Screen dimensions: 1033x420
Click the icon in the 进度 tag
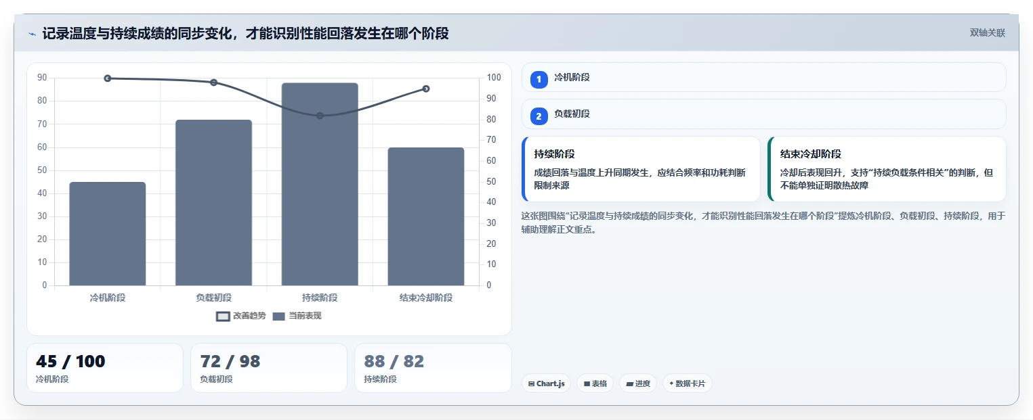pos(629,383)
